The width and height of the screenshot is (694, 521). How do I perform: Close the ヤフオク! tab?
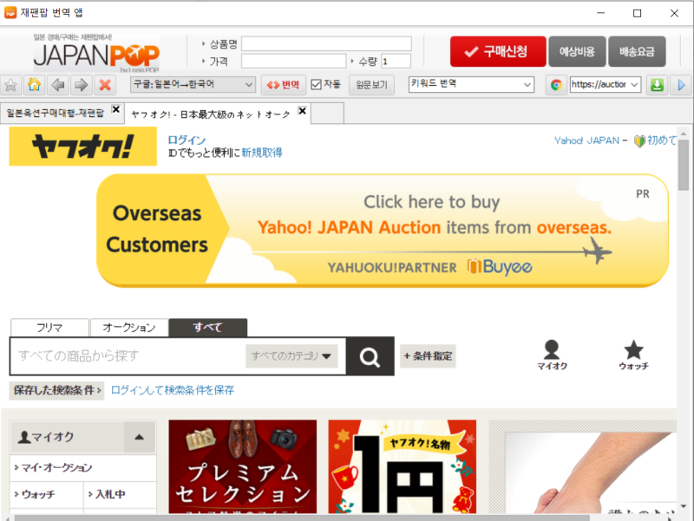tap(302, 111)
